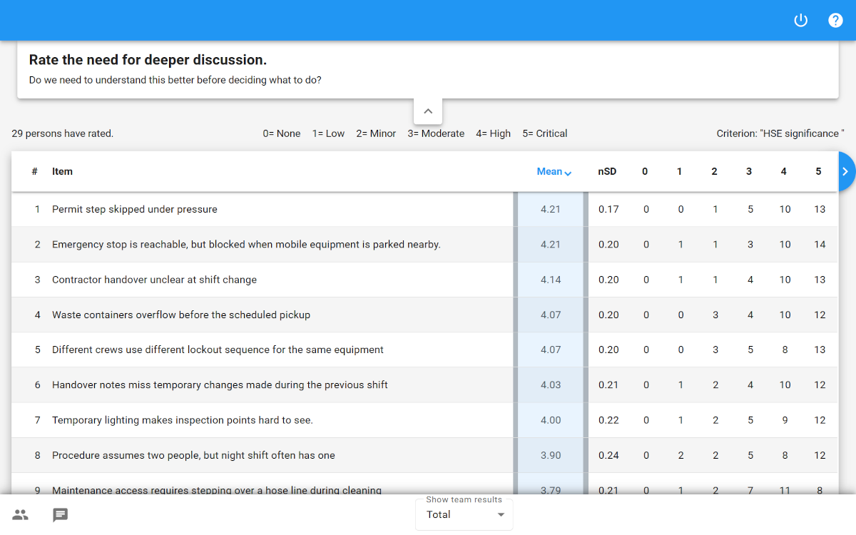Click the power logout icon
The image size is (856, 535).
(801, 20)
